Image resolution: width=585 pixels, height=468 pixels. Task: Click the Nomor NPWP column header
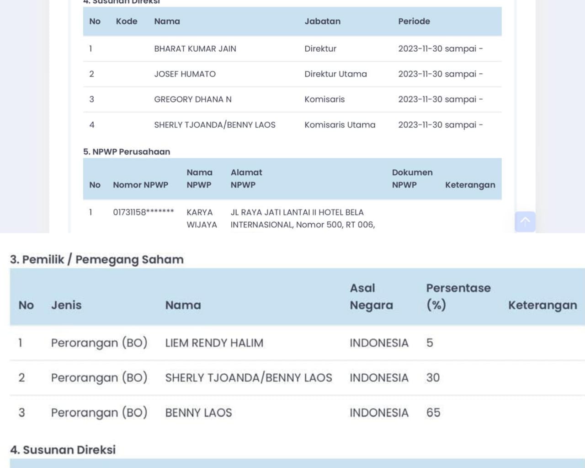point(140,185)
